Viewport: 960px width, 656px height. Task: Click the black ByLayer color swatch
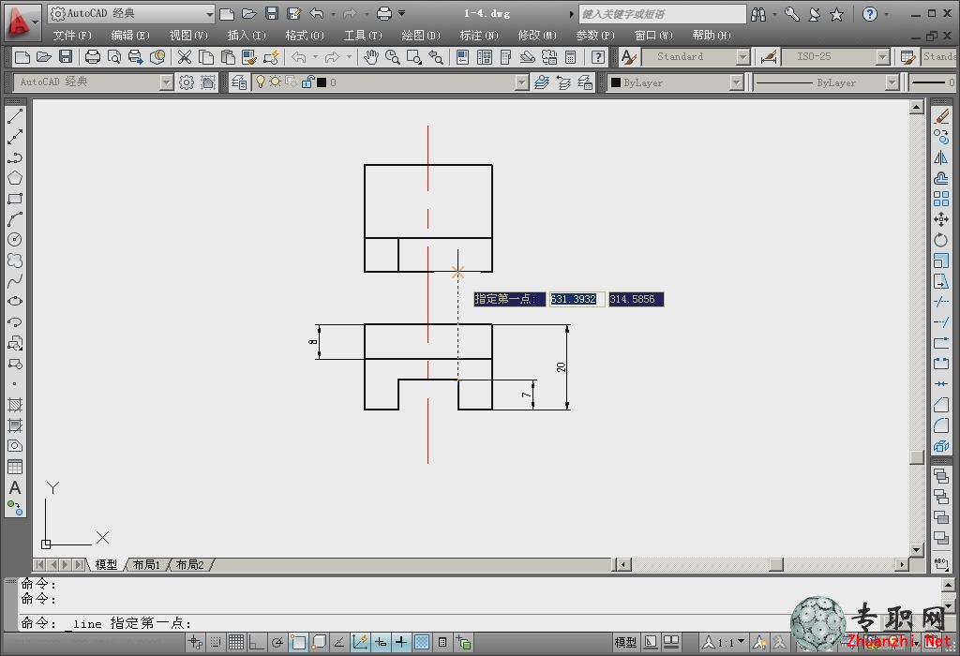pos(616,82)
